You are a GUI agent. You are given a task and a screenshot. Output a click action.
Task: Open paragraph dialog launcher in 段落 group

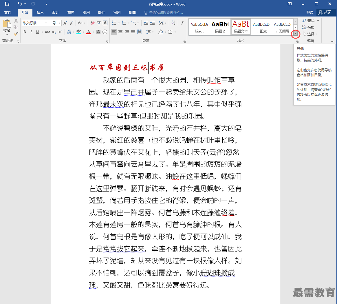[x=184, y=41]
